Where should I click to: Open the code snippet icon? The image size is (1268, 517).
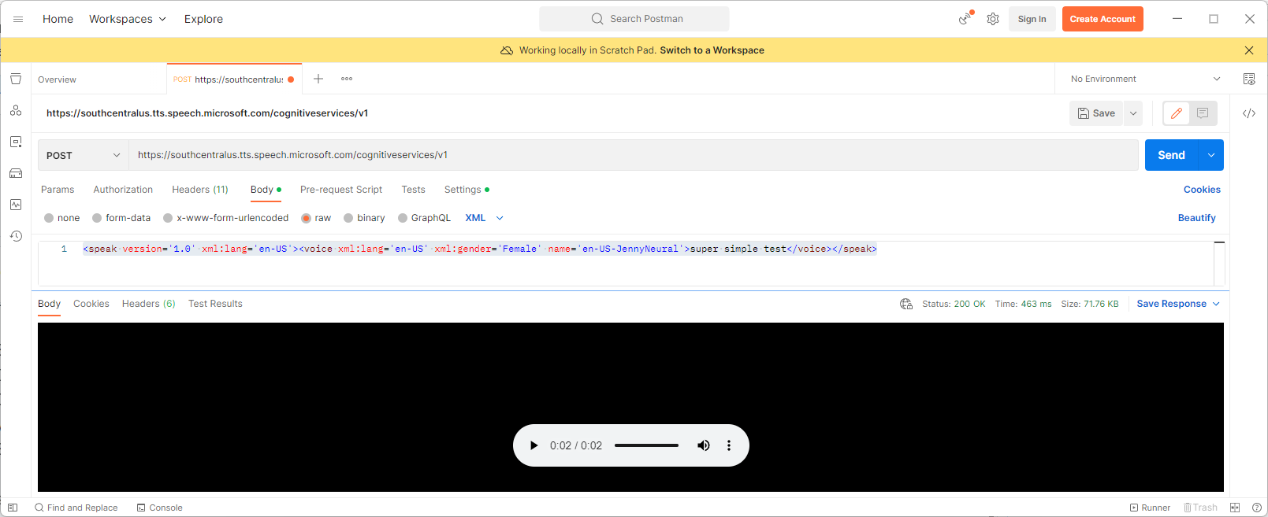(1249, 113)
